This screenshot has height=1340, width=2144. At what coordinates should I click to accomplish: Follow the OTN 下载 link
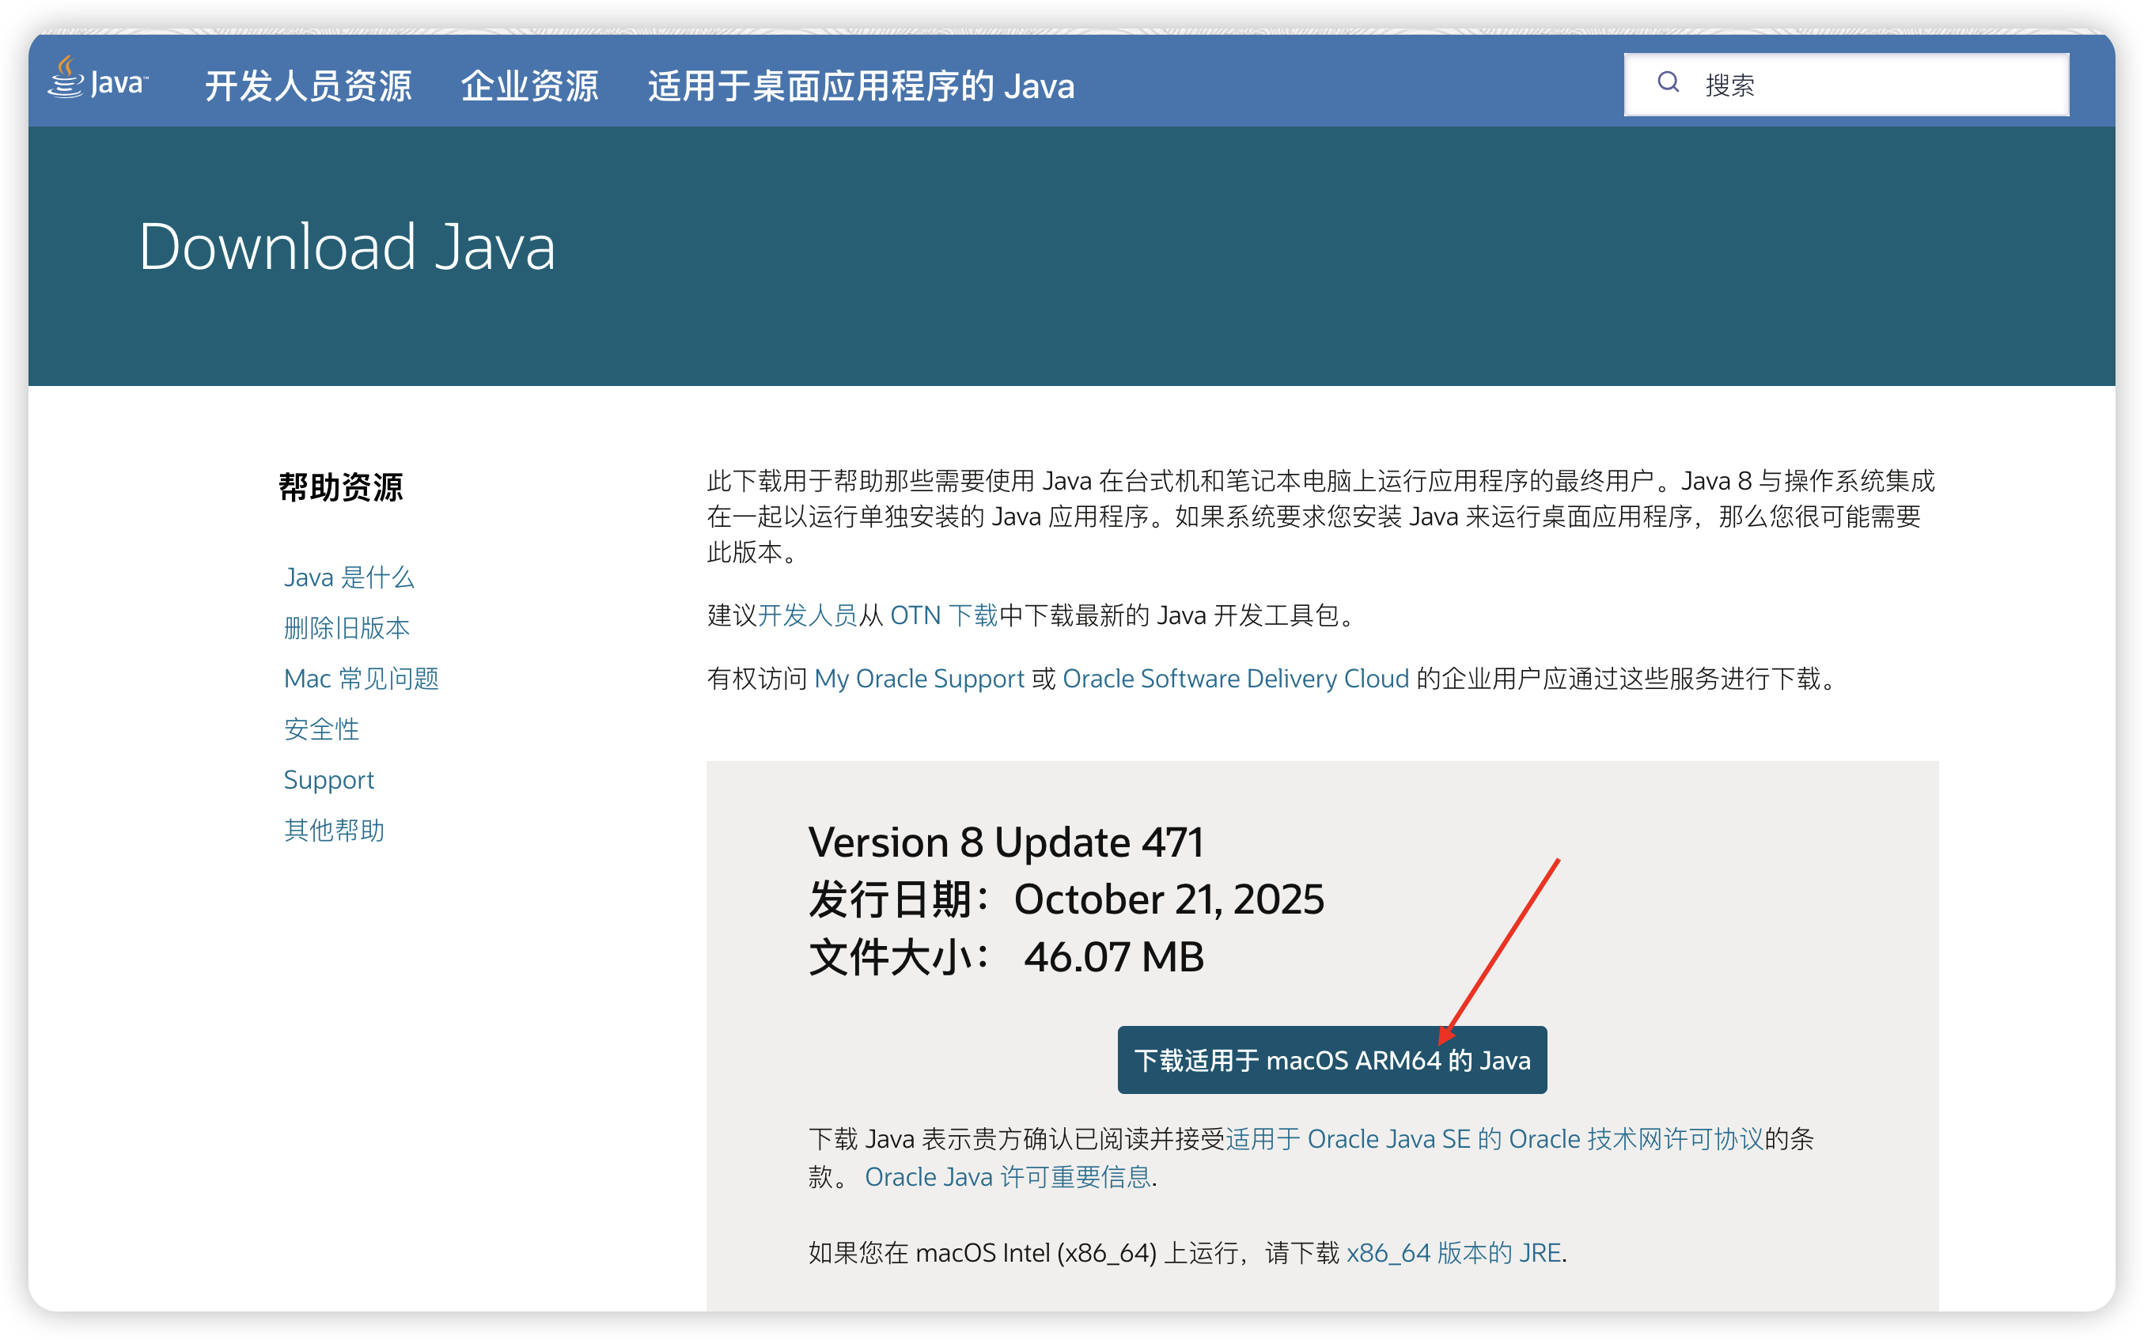click(943, 615)
